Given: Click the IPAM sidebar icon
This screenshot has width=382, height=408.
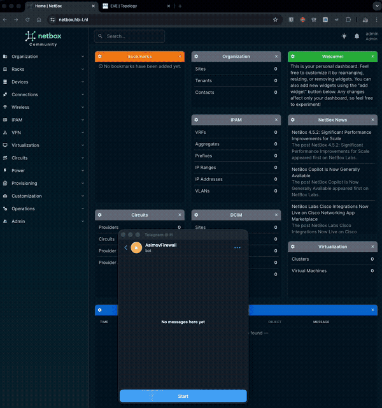Looking at the screenshot, I should [5, 120].
